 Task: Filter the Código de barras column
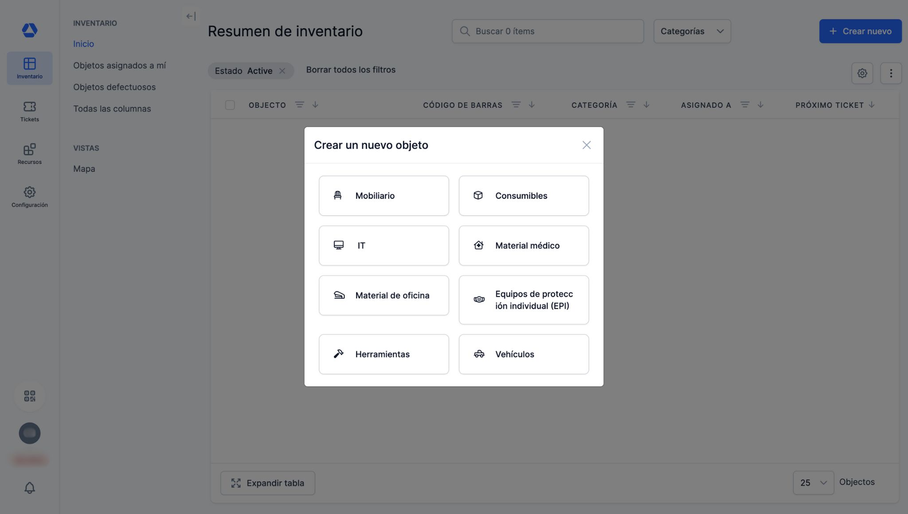516,105
